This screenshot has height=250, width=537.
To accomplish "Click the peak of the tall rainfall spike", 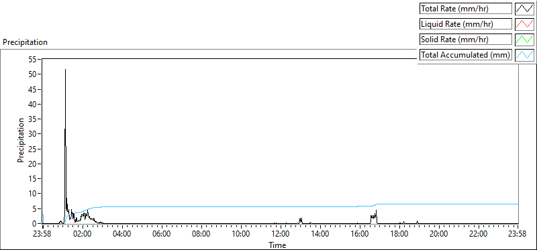I will (x=65, y=70).
